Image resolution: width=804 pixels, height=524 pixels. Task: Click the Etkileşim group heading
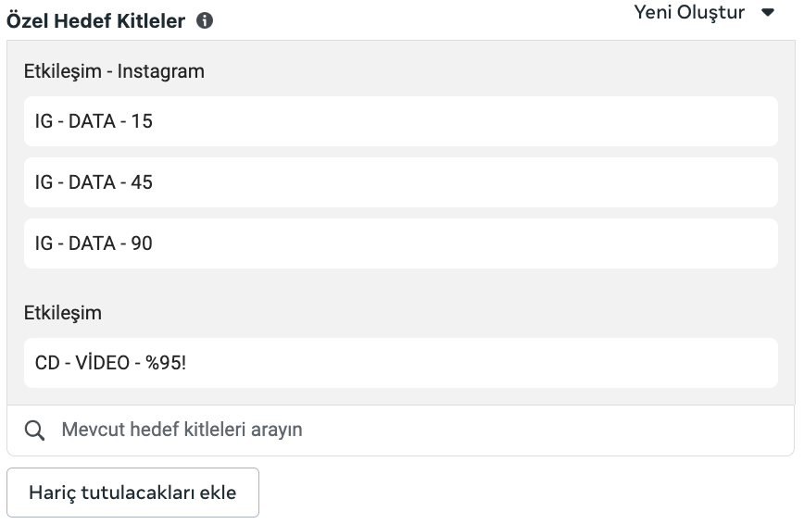coord(63,313)
